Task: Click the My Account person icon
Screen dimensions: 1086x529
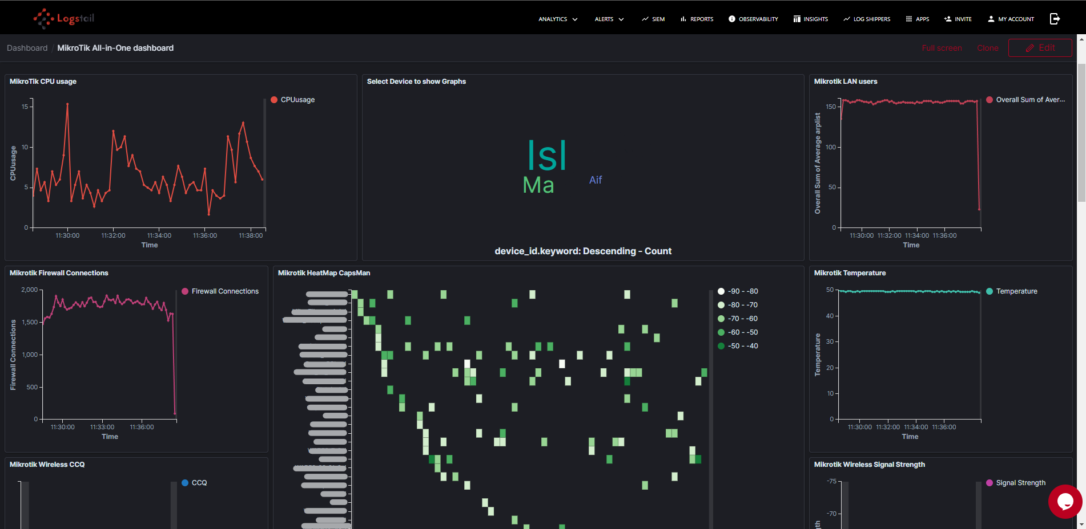Action: [991, 19]
